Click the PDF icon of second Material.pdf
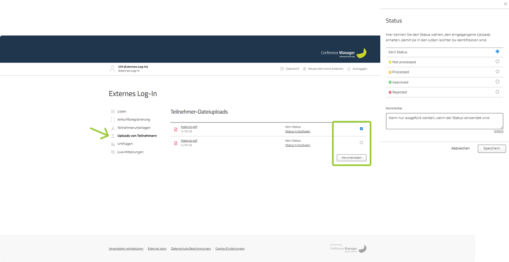The height and width of the screenshot is (262, 509). [x=176, y=143]
